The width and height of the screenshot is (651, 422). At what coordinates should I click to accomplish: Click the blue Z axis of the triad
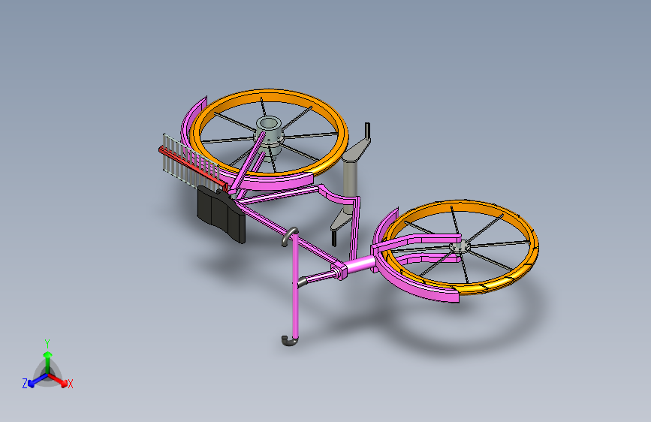coord(38,381)
